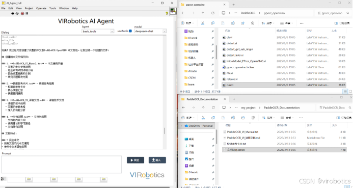The width and height of the screenshot is (353, 188).
Task: Click the Prompt text input box
Action: pyautogui.click(x=62, y=165)
